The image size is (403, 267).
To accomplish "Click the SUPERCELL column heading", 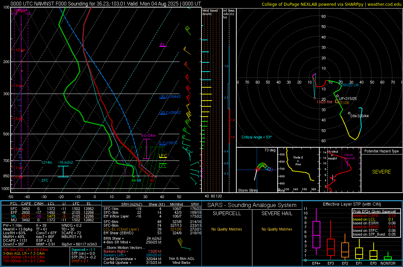I will 227,213.
